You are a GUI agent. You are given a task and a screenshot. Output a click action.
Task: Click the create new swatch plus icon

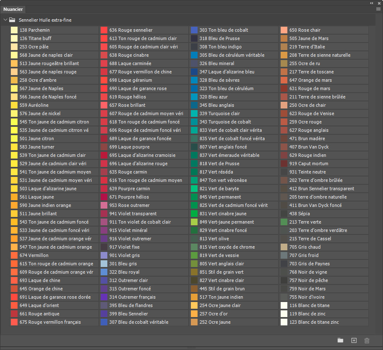[354, 340]
